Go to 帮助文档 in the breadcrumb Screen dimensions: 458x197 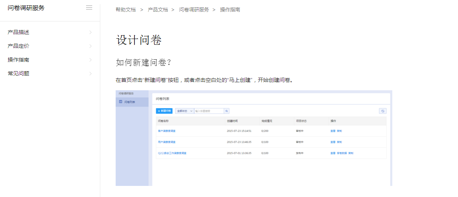pos(126,10)
